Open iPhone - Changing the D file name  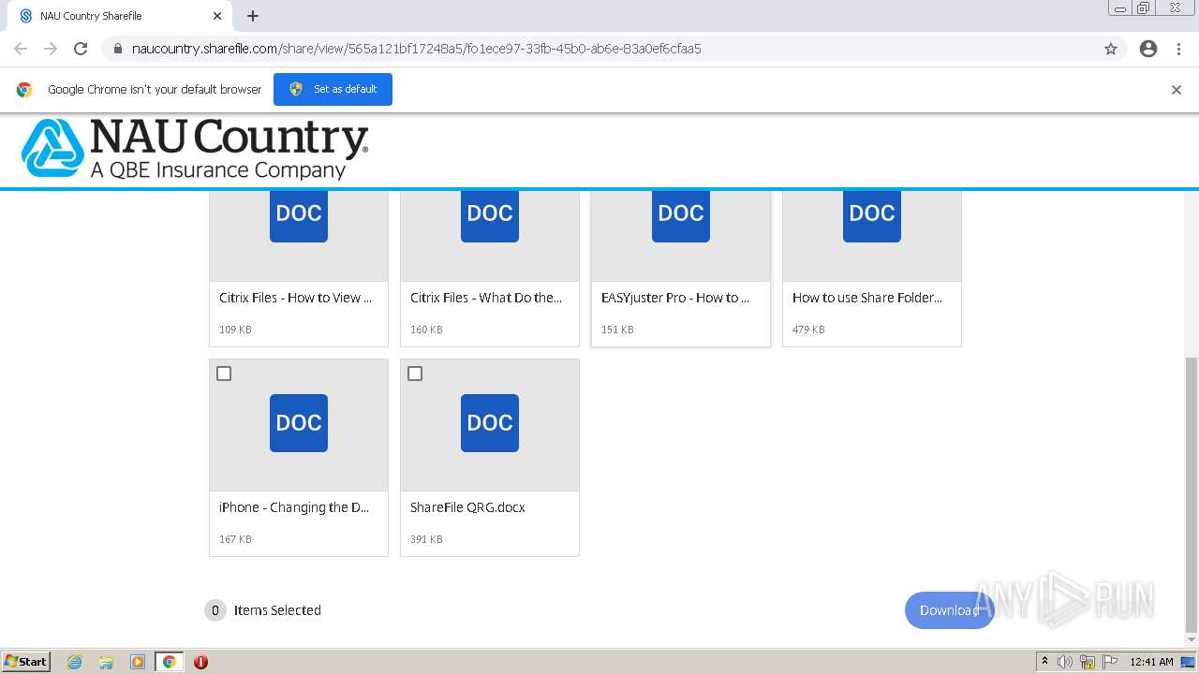click(294, 507)
